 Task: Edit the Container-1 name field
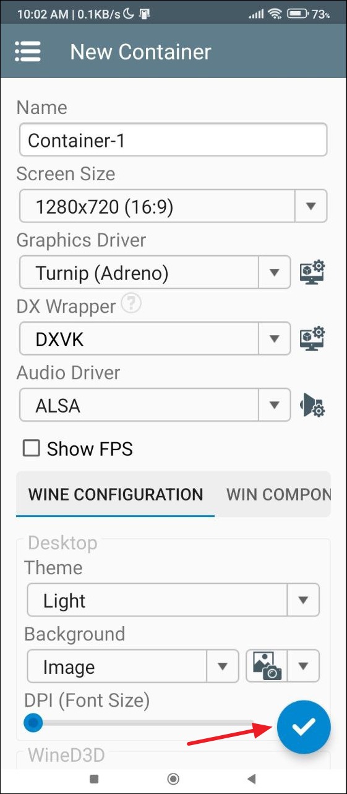tap(173, 140)
